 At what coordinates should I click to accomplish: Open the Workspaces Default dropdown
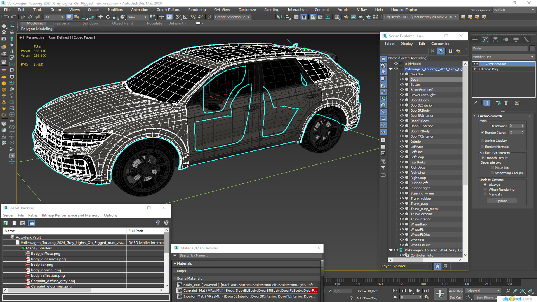coord(514,10)
